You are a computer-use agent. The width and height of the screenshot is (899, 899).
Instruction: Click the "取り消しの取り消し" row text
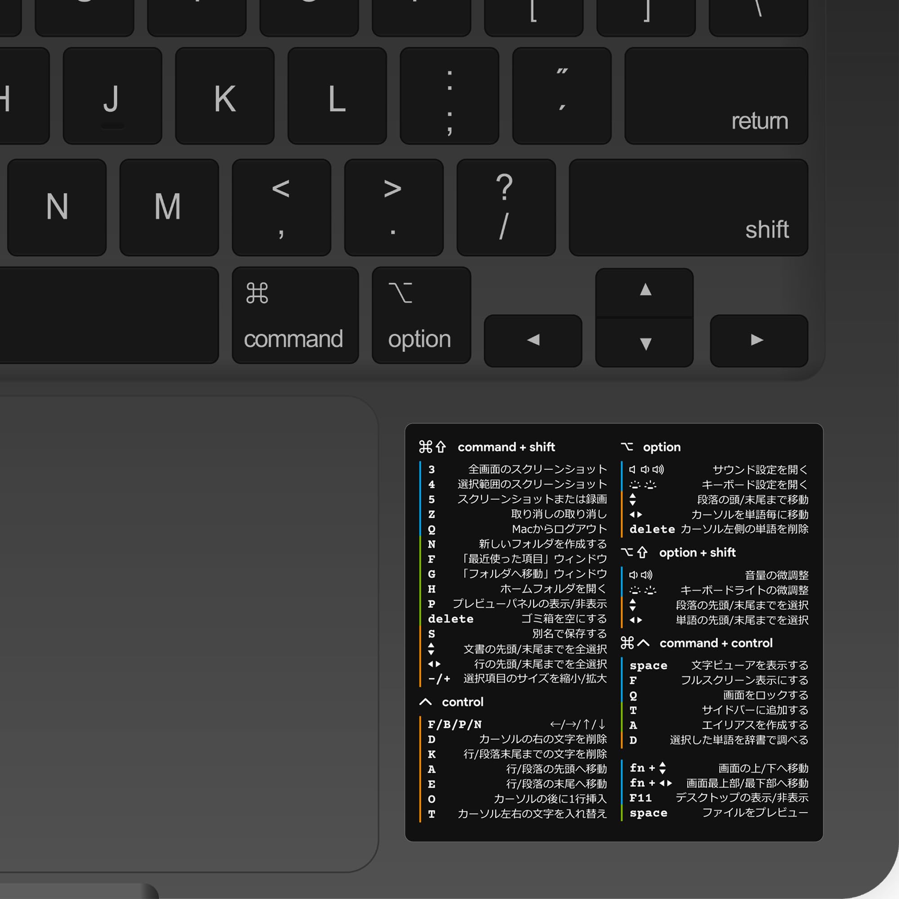[559, 514]
